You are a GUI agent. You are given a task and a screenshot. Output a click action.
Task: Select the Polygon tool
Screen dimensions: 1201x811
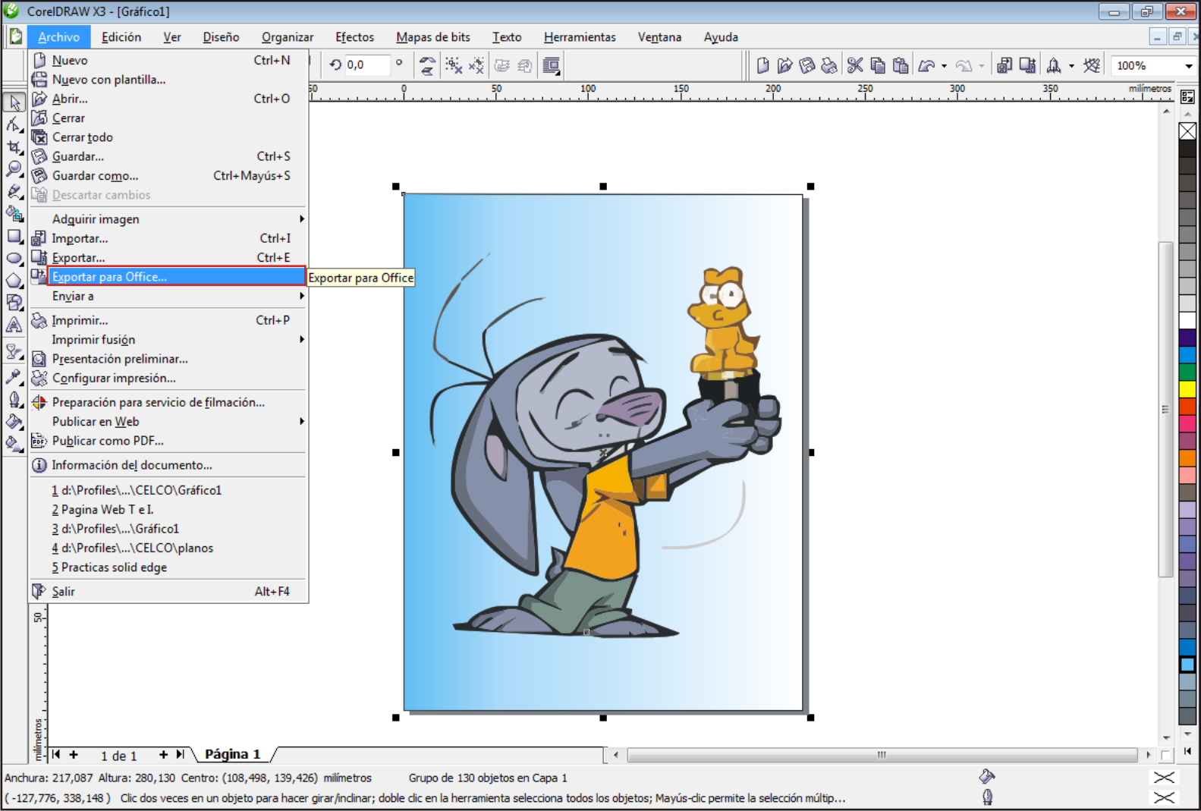14,280
